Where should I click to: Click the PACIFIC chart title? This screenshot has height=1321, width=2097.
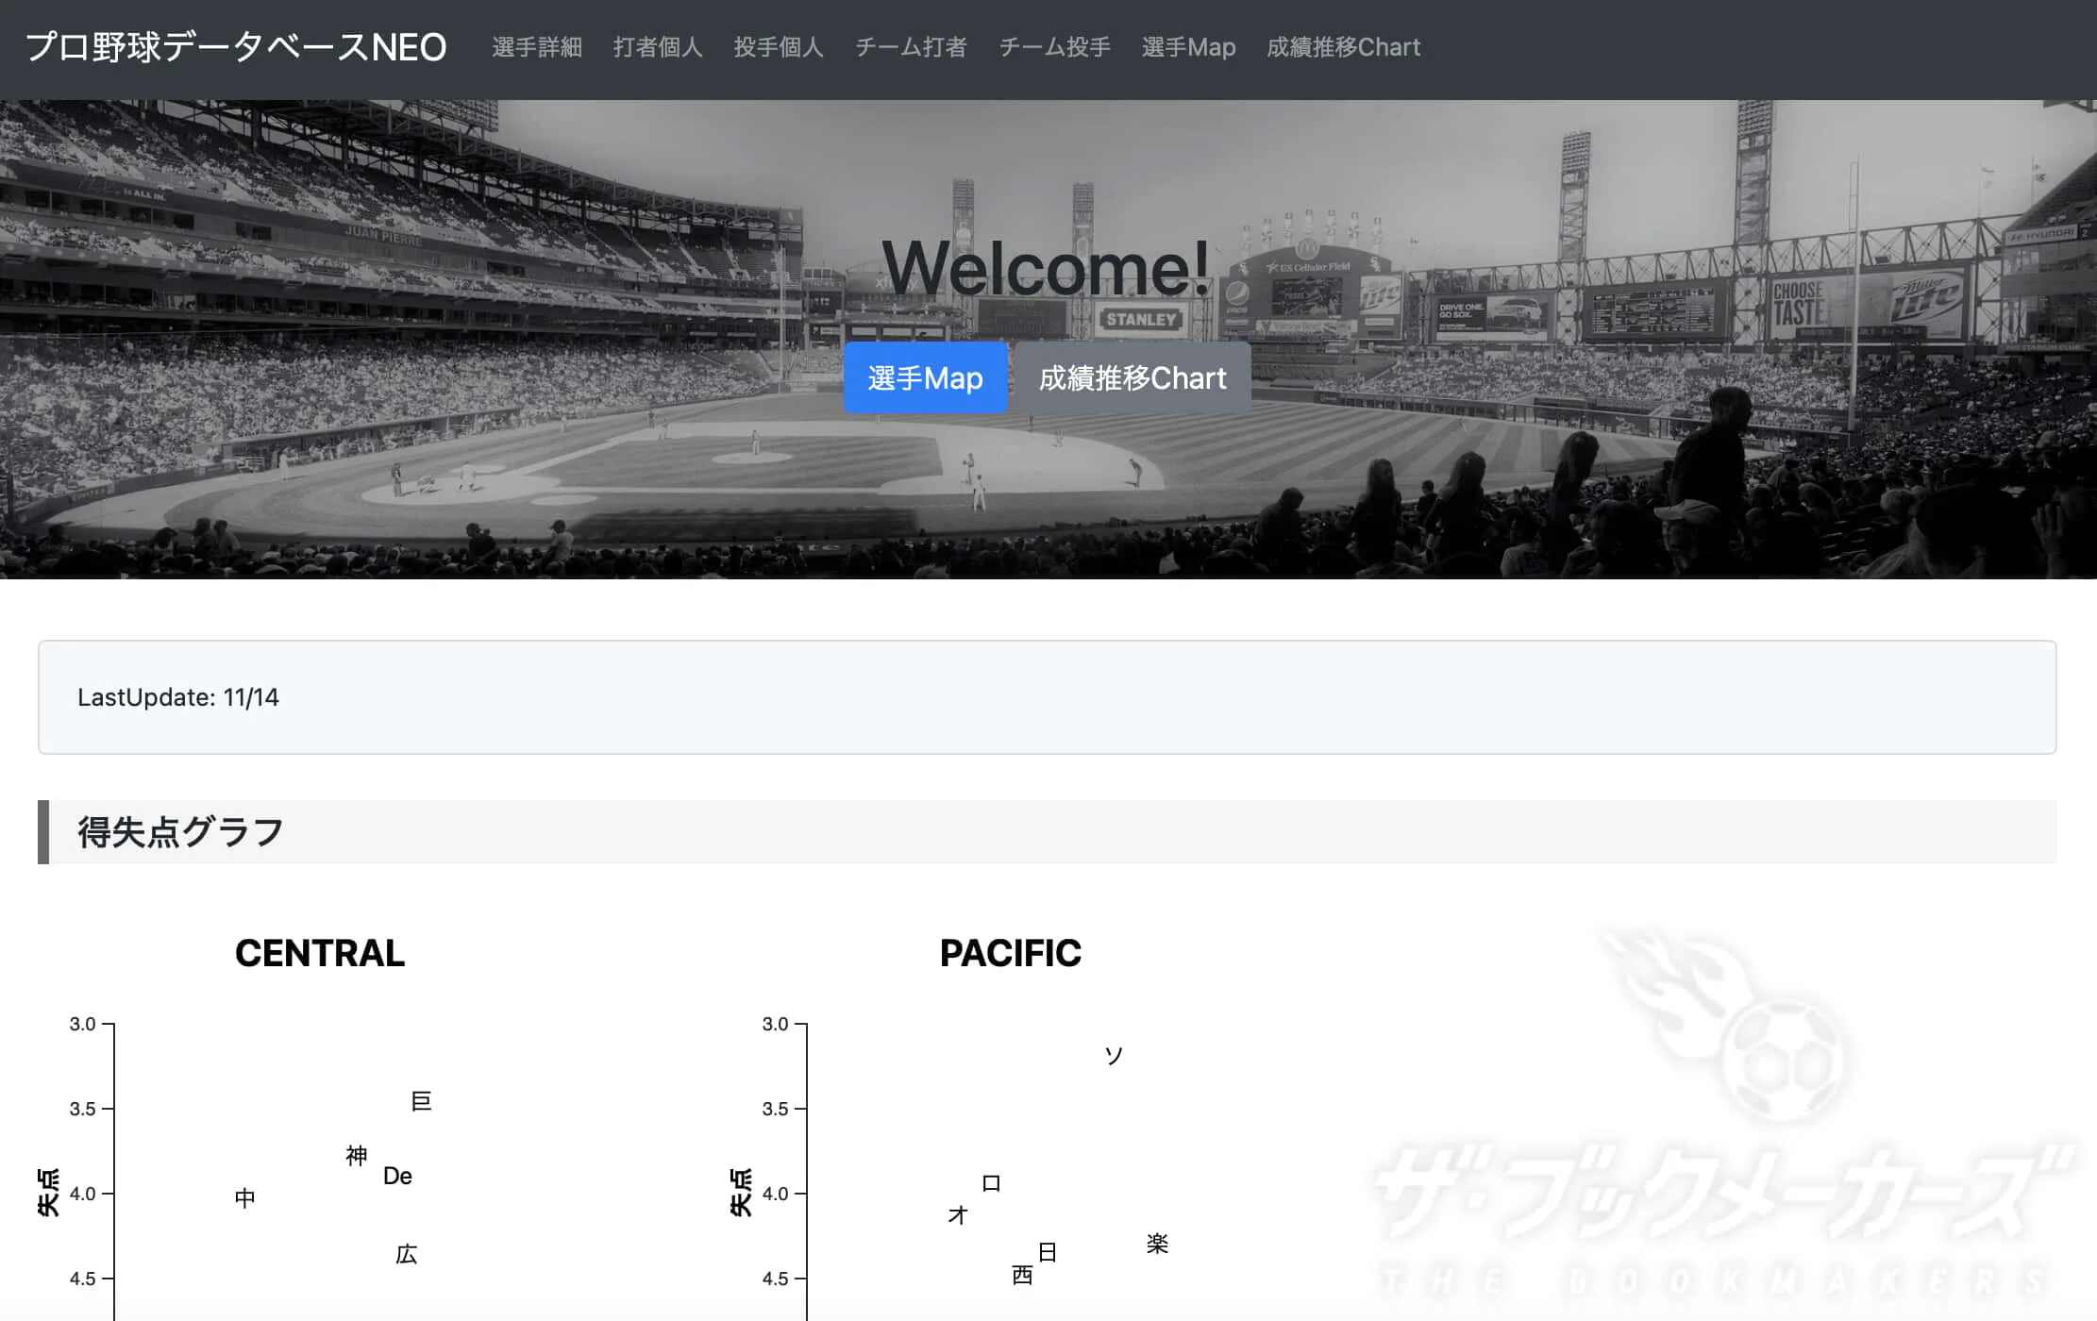click(x=1011, y=953)
